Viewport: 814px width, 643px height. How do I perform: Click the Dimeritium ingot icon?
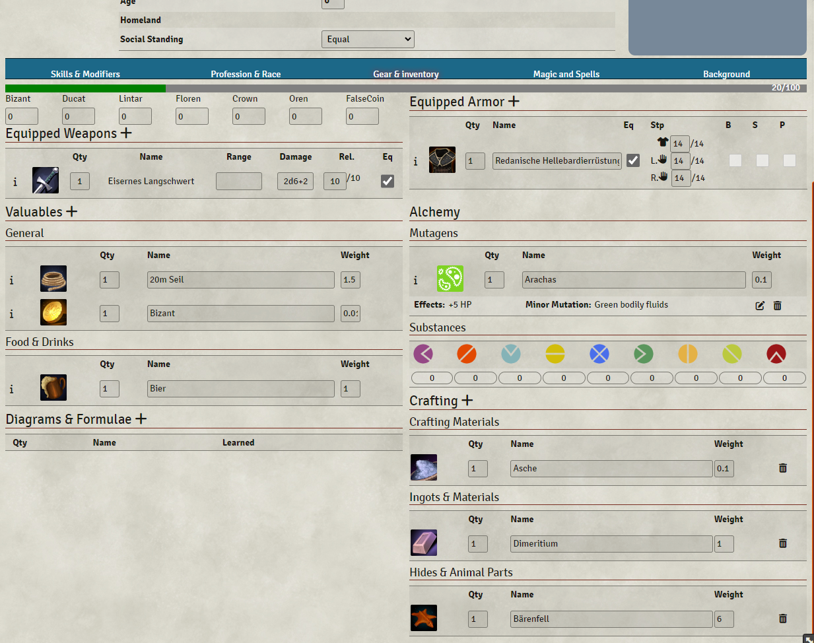pyautogui.click(x=424, y=543)
